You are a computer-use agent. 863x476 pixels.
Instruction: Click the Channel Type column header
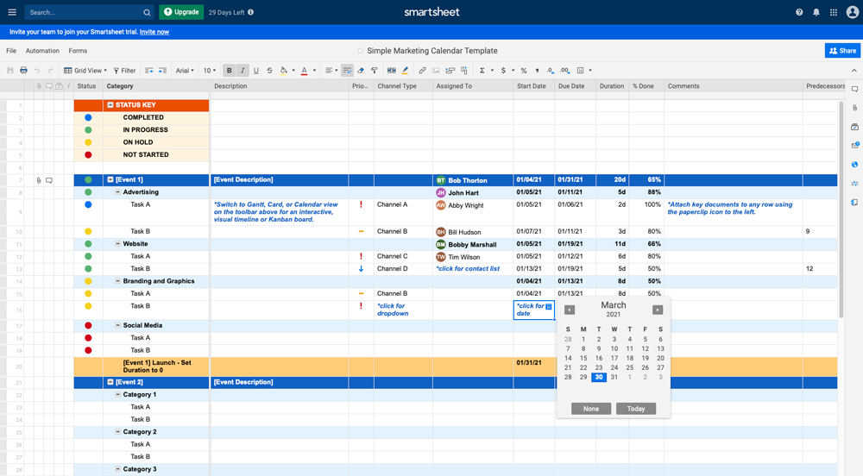coord(403,86)
